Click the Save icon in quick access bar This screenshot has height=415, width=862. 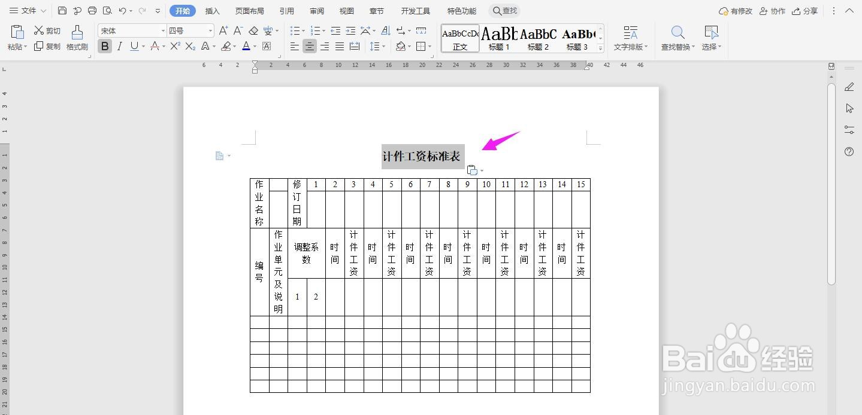tap(62, 11)
